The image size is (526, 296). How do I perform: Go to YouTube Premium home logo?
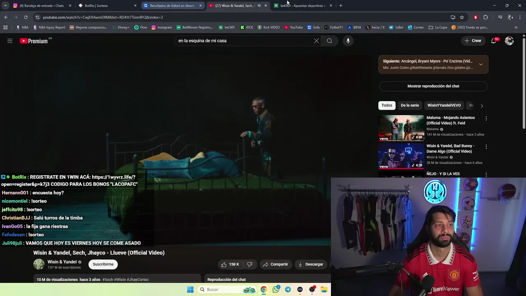coord(34,41)
